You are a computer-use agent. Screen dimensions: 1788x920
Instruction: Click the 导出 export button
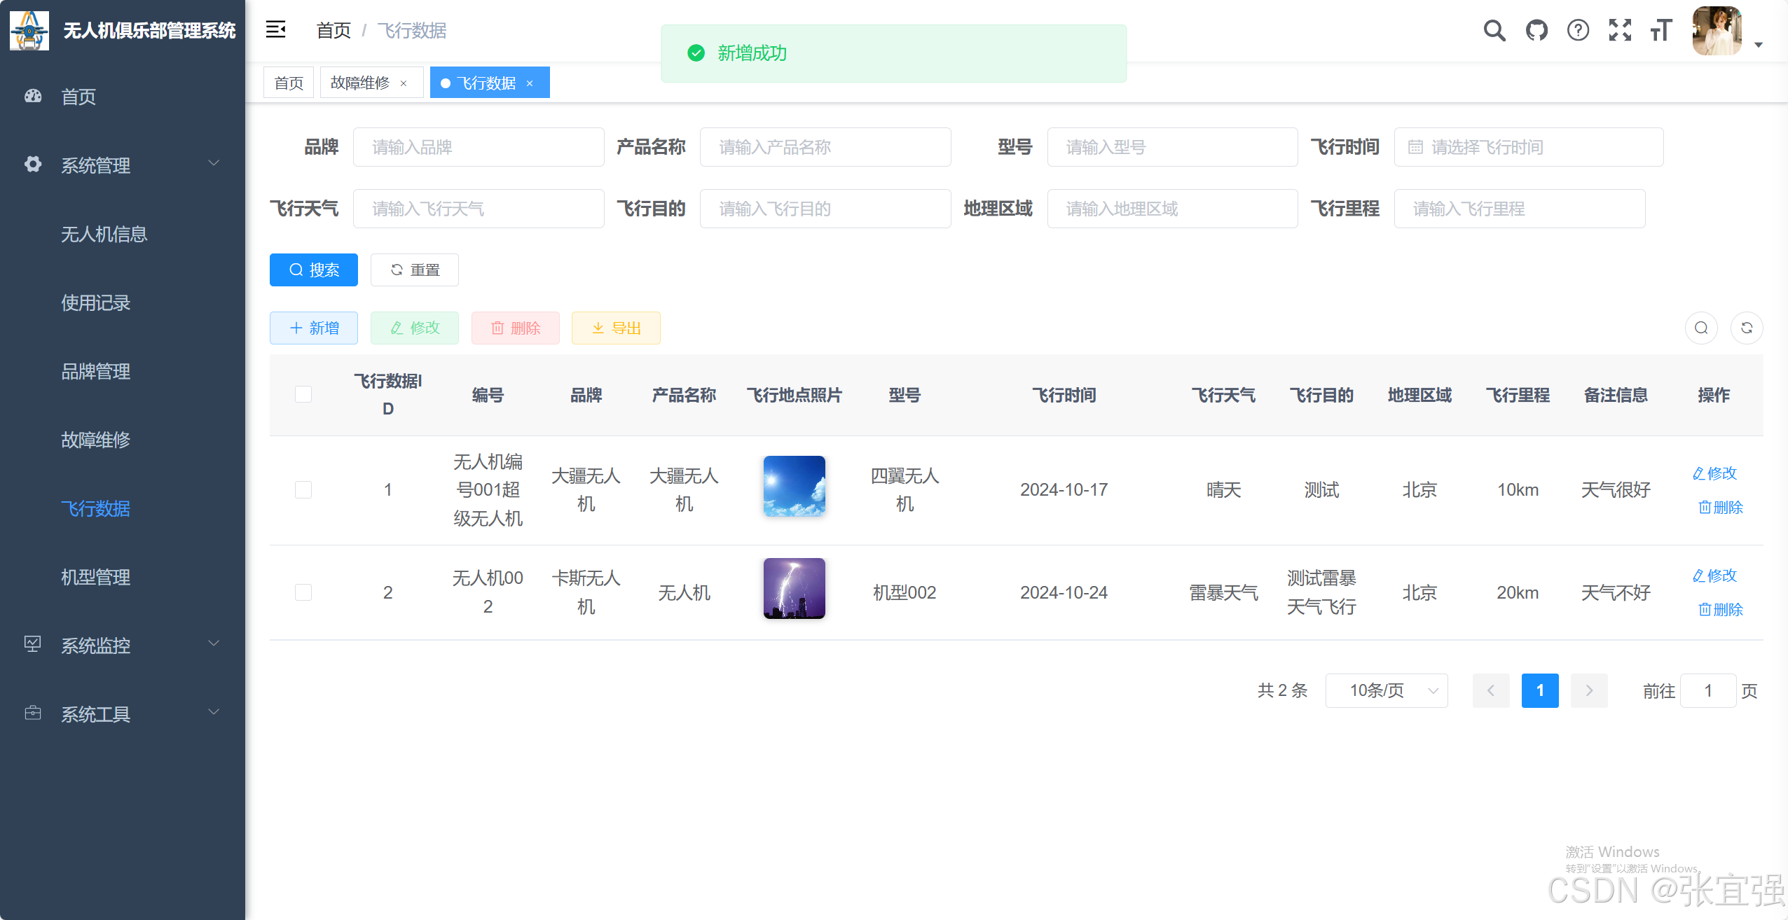[615, 327]
